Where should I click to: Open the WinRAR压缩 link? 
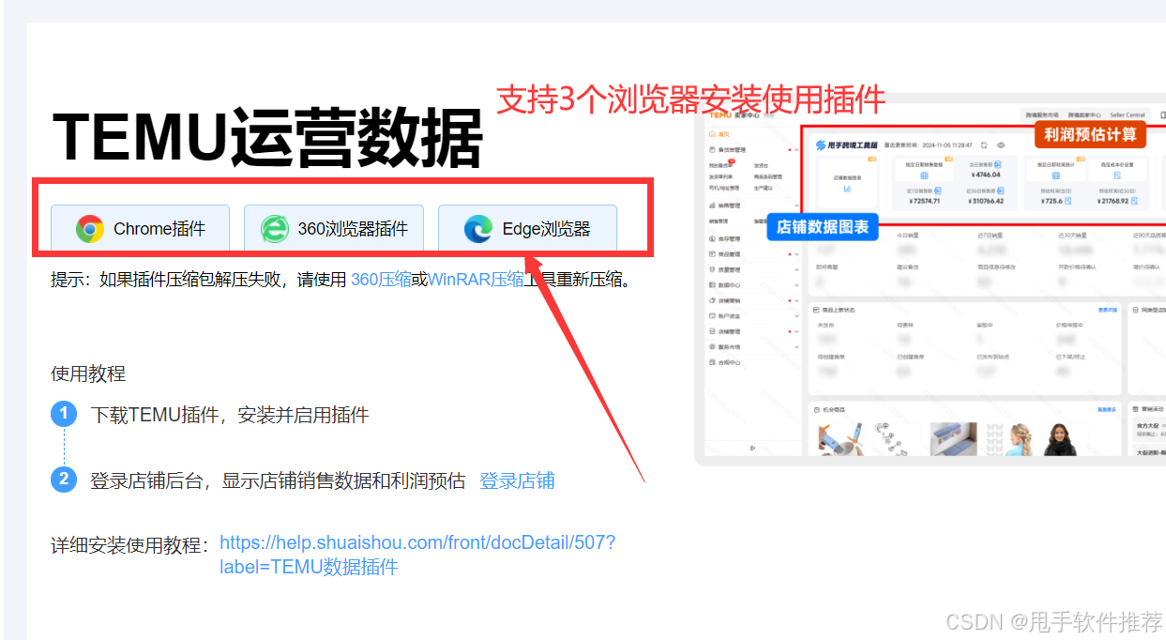[x=476, y=280]
